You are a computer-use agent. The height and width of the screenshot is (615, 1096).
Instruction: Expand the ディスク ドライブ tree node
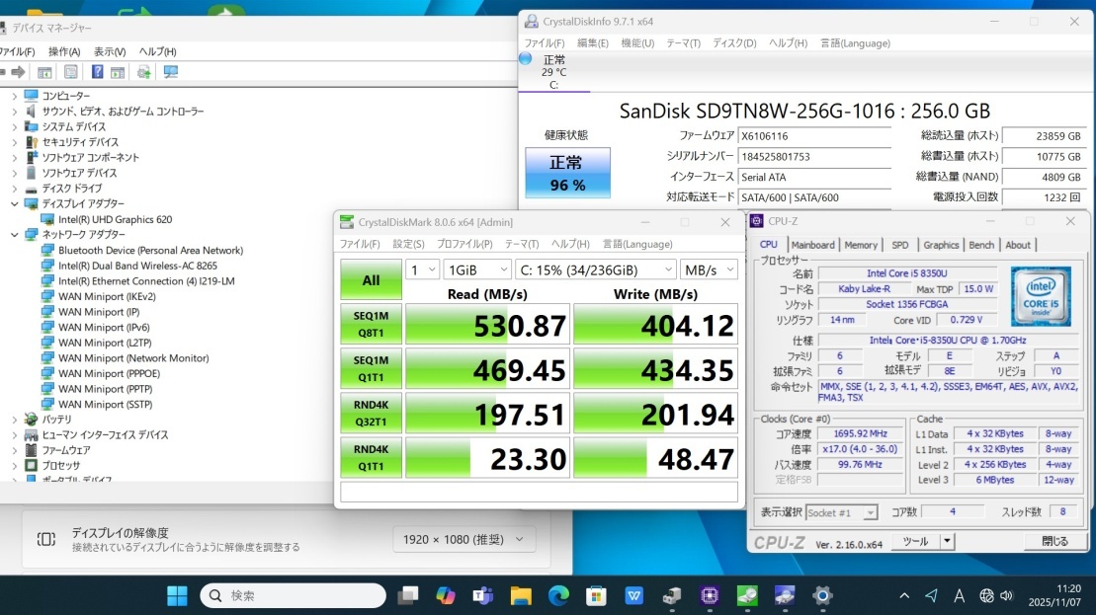tap(14, 189)
